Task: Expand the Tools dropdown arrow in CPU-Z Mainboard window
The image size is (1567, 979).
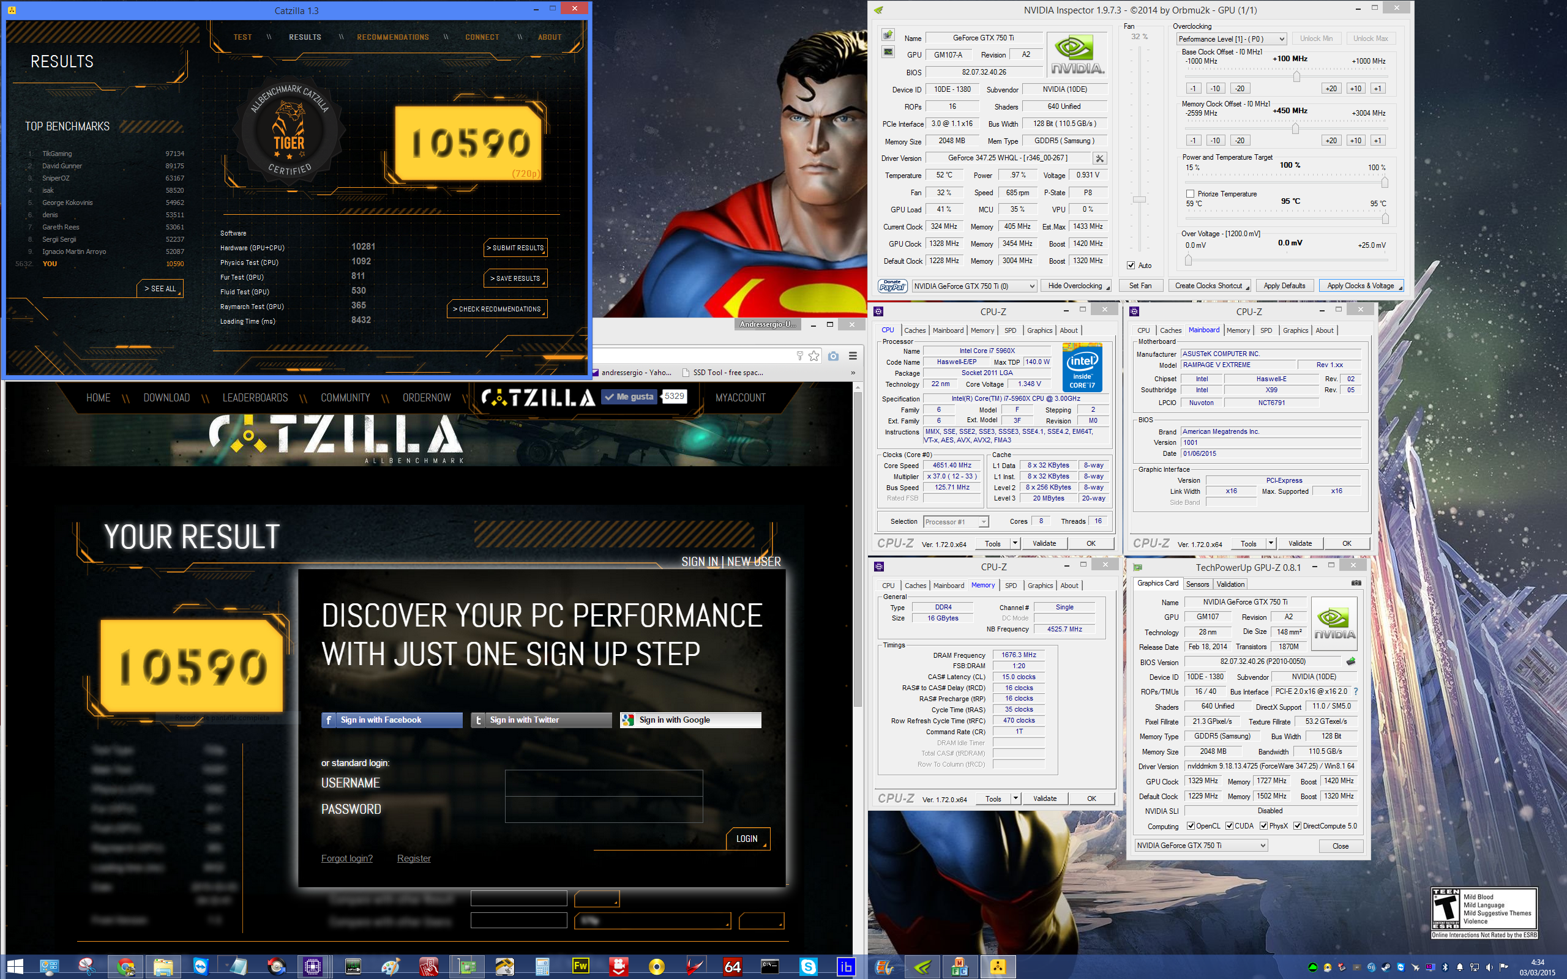Action: point(1271,543)
